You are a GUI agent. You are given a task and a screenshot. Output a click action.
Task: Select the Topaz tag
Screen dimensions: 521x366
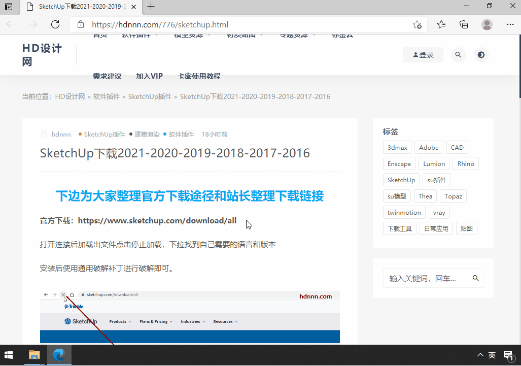coord(453,196)
